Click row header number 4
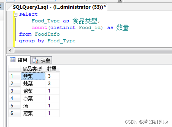This screenshot has width=172, height=127. [15, 98]
